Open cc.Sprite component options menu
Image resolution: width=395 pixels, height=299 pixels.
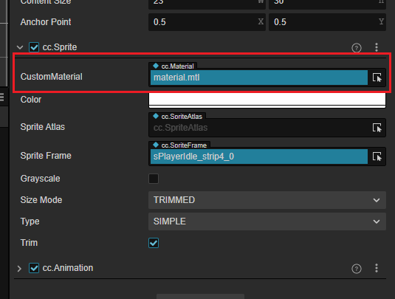[377, 47]
